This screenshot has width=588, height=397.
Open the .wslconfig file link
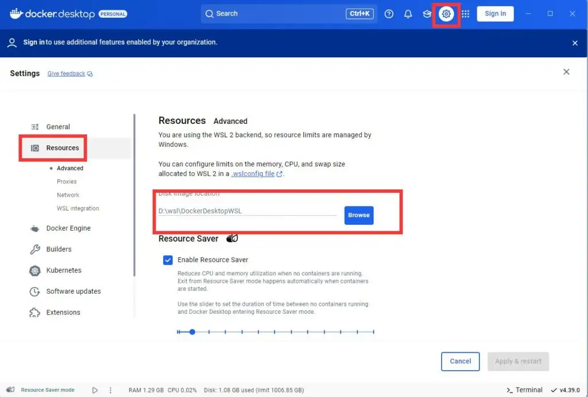click(x=253, y=174)
